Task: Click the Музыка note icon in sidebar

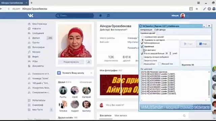Action: [x=29, y=52]
